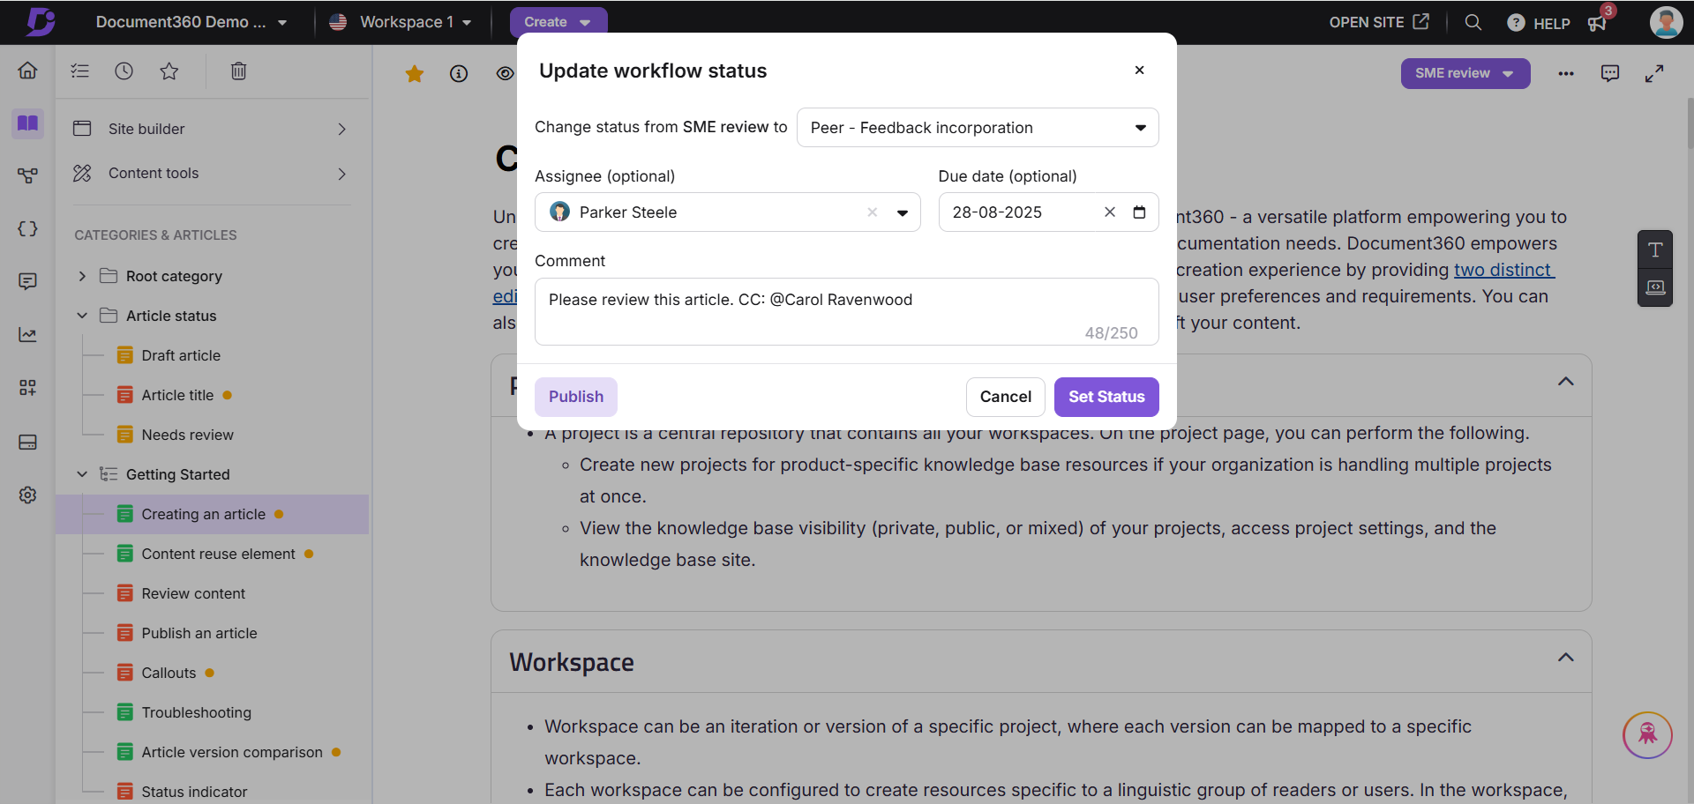Open the status Peer - Feedback incorporation dropdown
This screenshot has width=1694, height=804.
pos(978,128)
